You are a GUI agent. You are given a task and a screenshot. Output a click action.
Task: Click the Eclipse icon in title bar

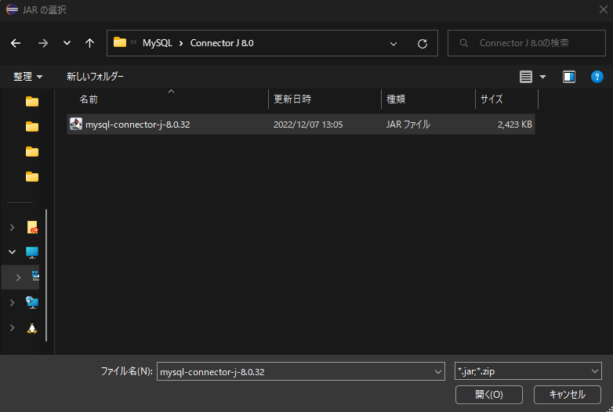12,9
